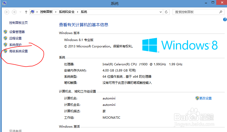Open 控制面板主页 link
227x132 pixels.
18,23
